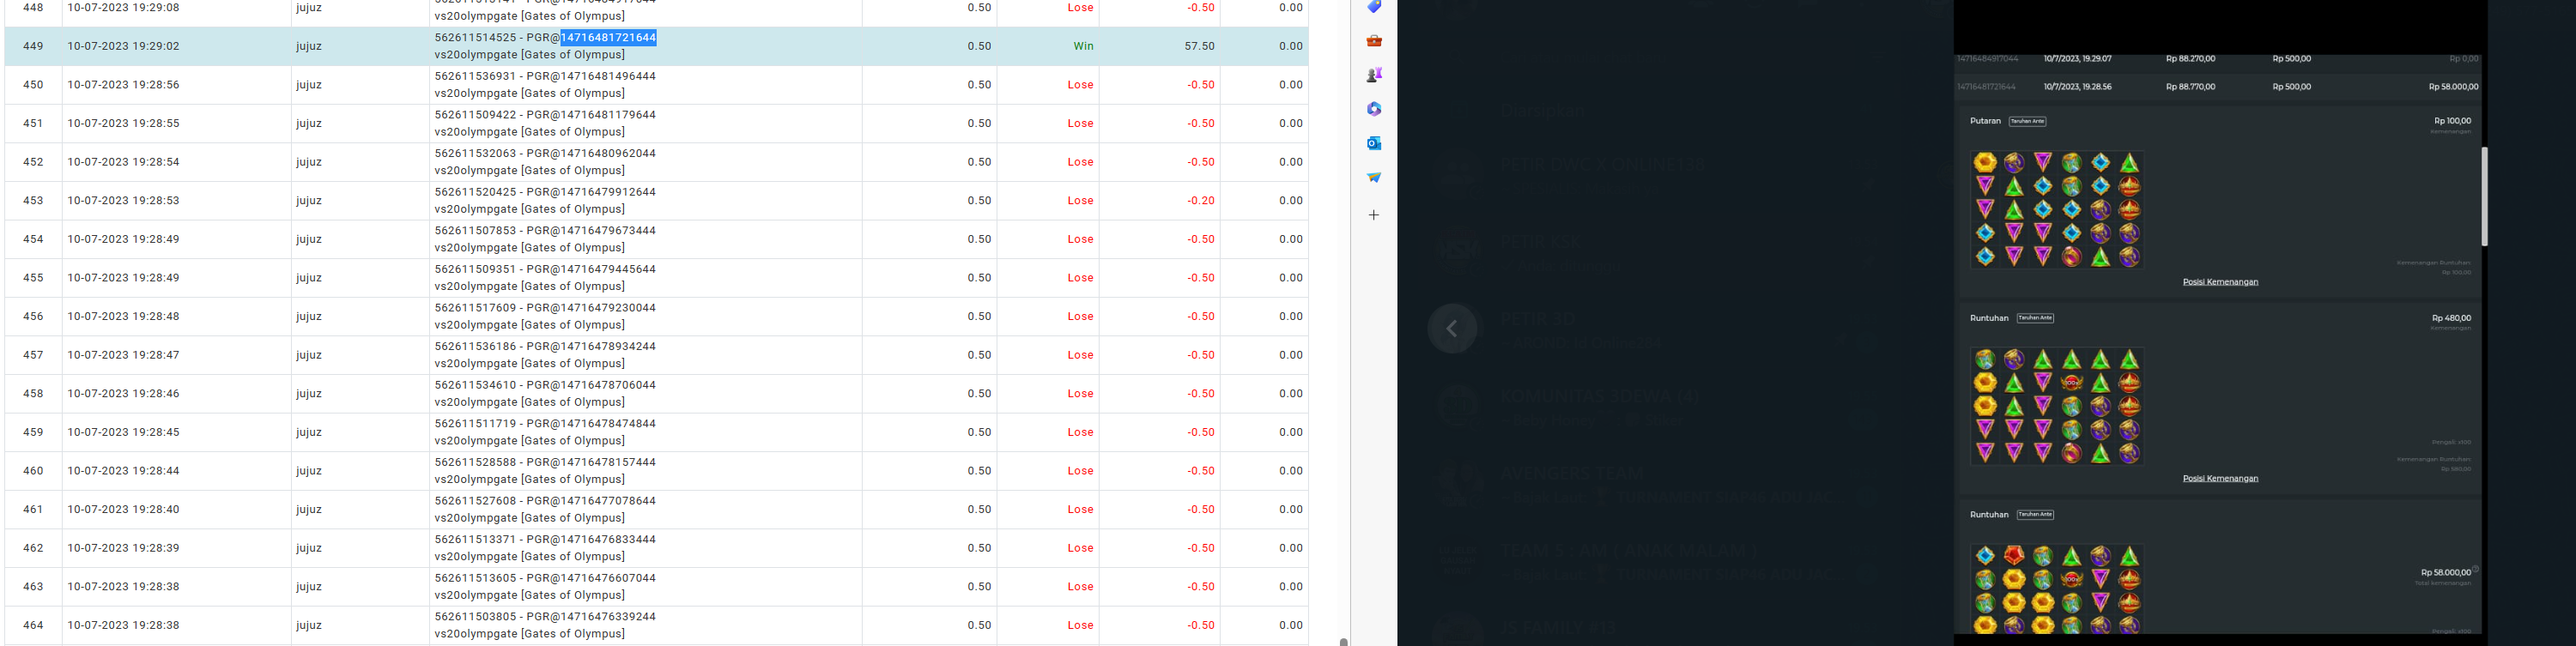
Task: Click transaction 562611532063 - PGR@14716480962044
Action: (x=545, y=154)
